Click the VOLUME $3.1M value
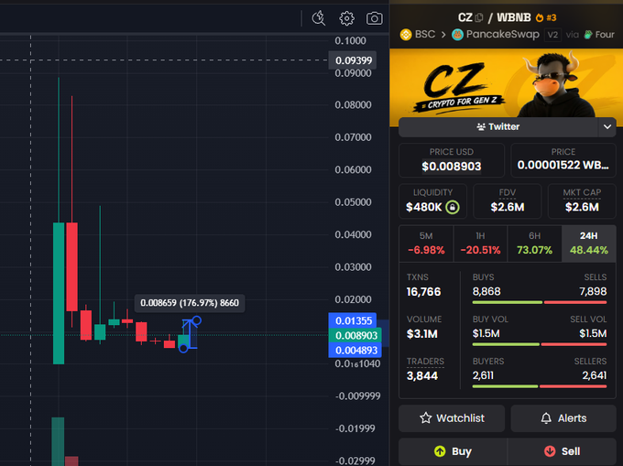Image resolution: width=623 pixels, height=466 pixels. pos(422,334)
